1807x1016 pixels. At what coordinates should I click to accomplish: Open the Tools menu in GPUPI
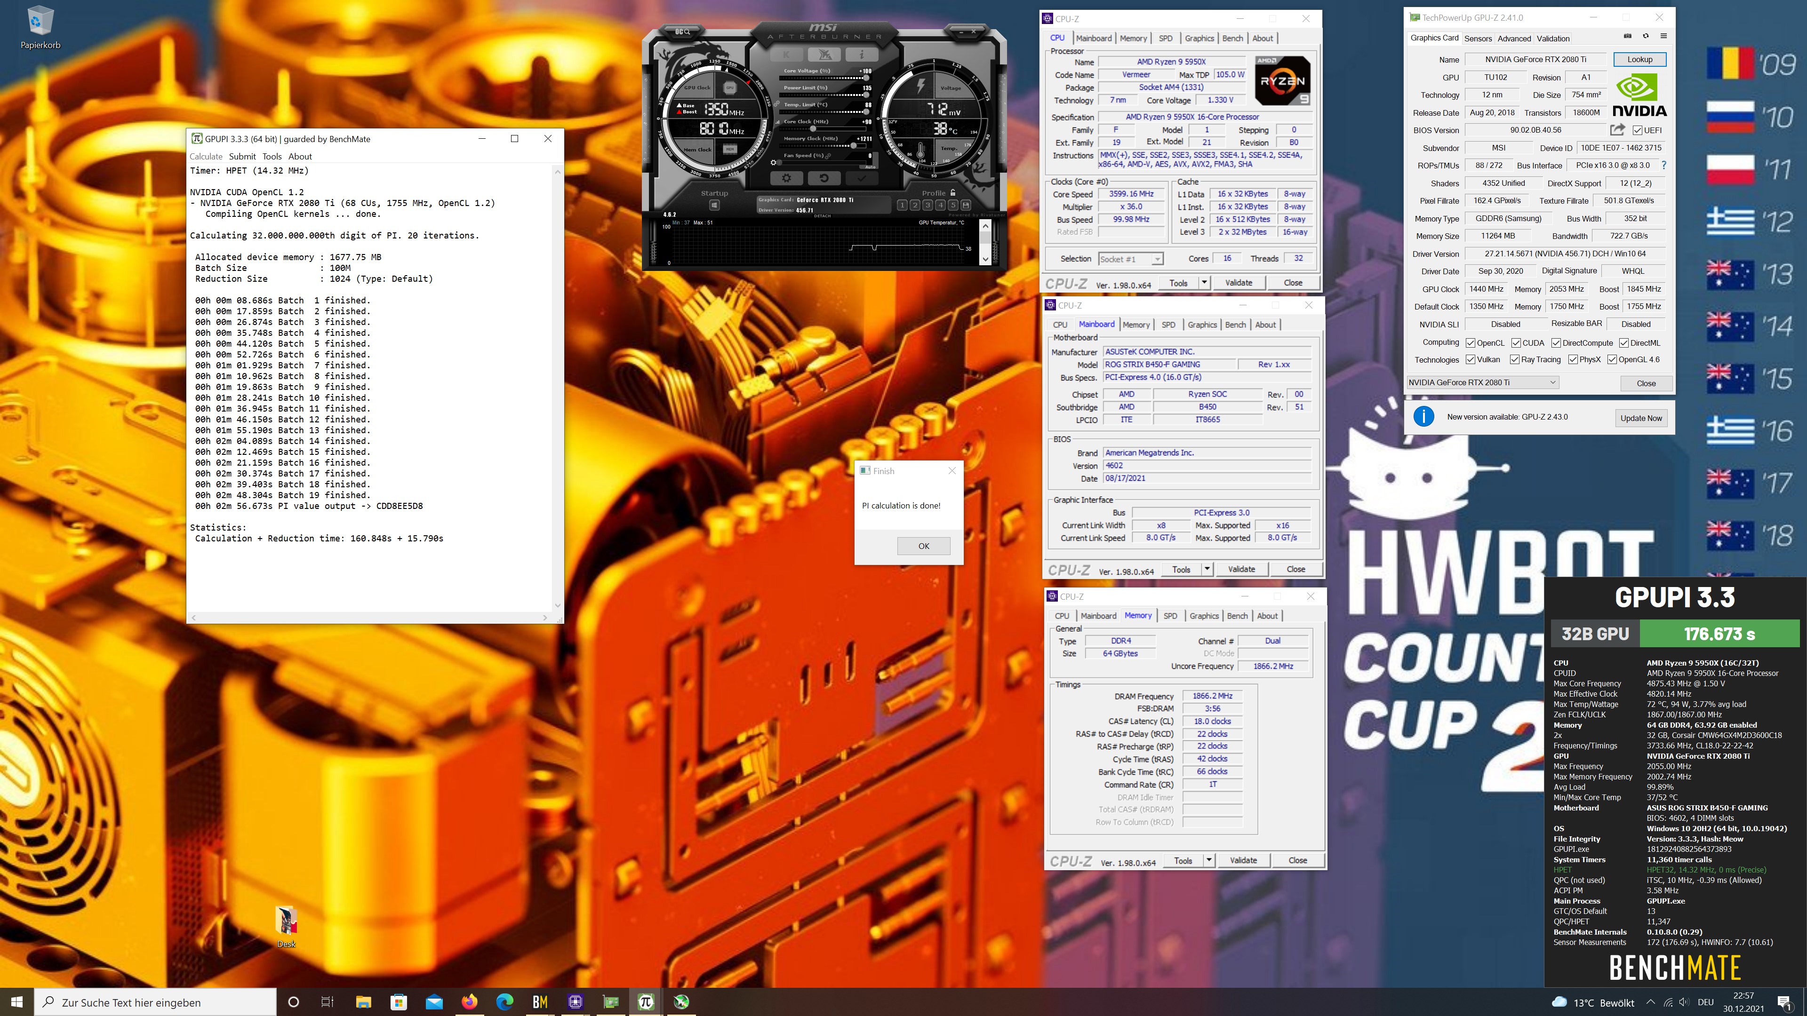[272, 156]
